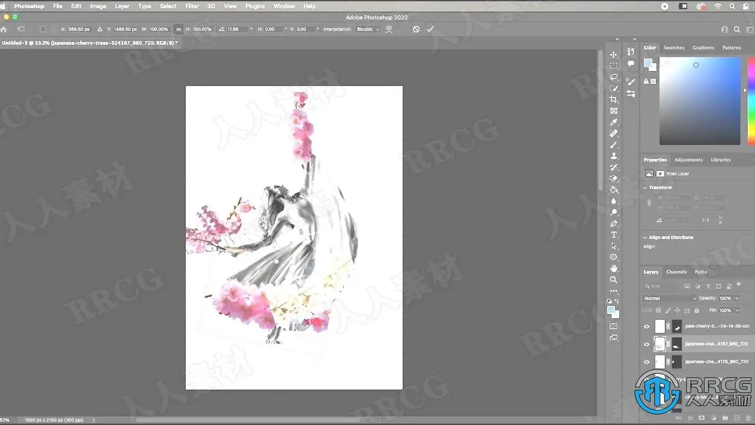Image resolution: width=755 pixels, height=425 pixels.
Task: Select the Path Selection tool
Action: [614, 246]
